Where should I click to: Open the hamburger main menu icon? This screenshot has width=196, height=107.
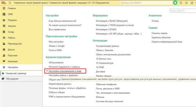click(10, 3)
